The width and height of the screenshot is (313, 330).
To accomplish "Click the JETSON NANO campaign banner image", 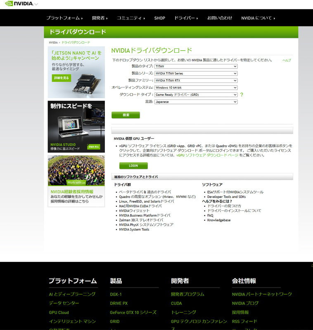I will tap(76, 72).
